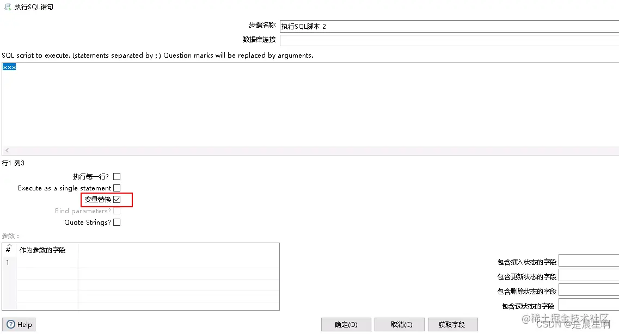Image resolution: width=619 pixels, height=334 pixels.
Task: Check Execute as a single statement
Action: pyautogui.click(x=117, y=188)
